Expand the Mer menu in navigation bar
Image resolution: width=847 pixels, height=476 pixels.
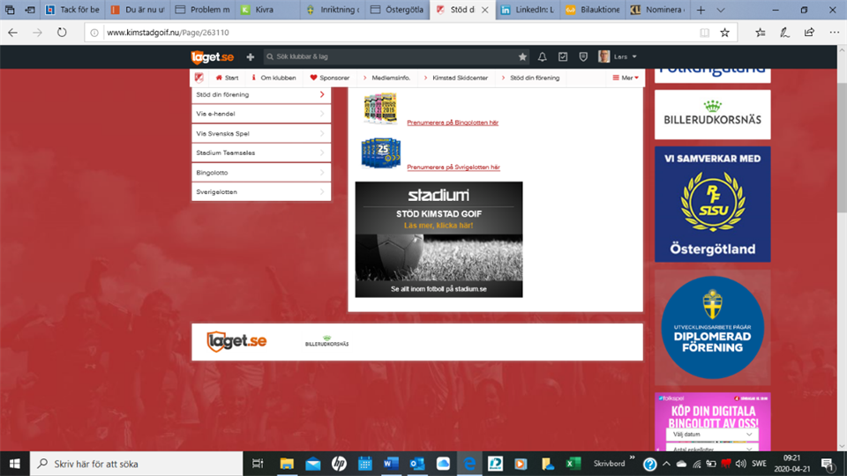pyautogui.click(x=626, y=78)
